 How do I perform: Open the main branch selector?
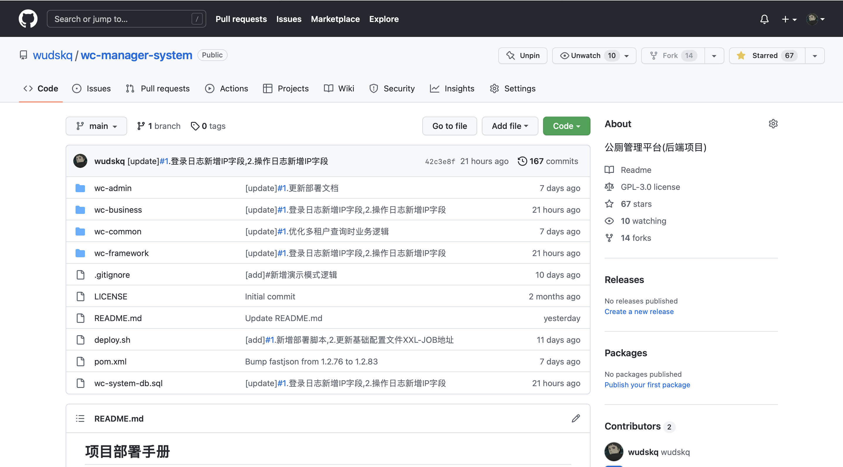(x=96, y=126)
